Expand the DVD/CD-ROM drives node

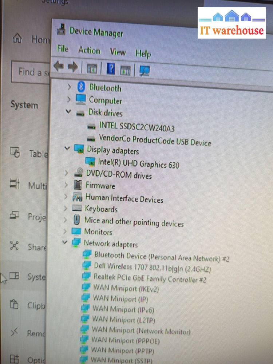[66, 173]
